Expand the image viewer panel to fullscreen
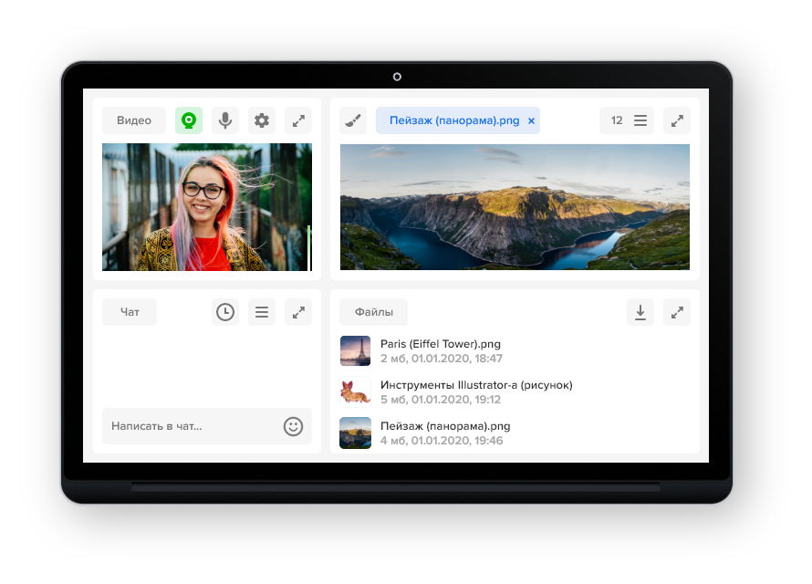 677,120
